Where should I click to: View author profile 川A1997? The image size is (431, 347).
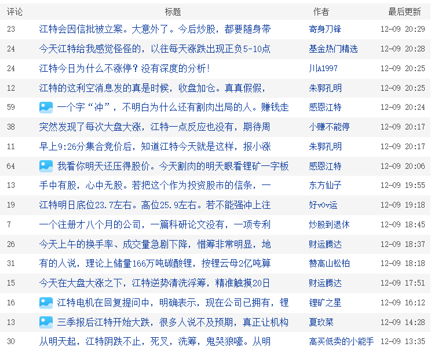[323, 68]
